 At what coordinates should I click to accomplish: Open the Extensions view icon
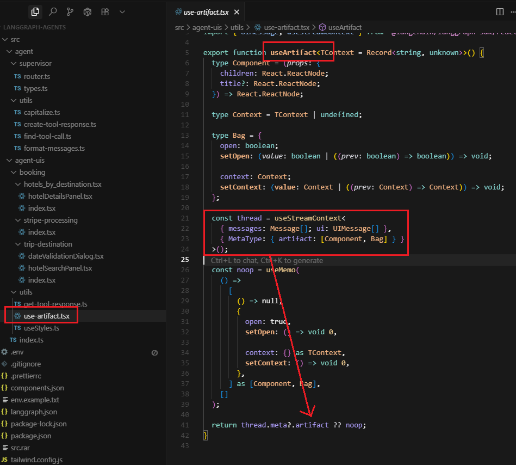coord(105,11)
